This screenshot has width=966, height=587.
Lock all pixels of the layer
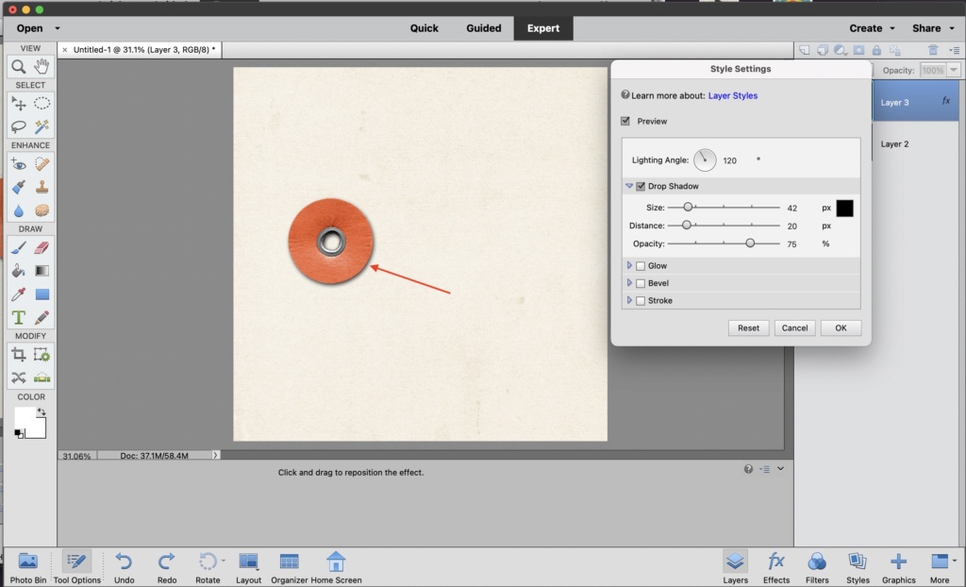876,50
